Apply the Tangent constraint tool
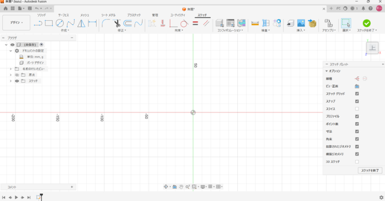 184,24
